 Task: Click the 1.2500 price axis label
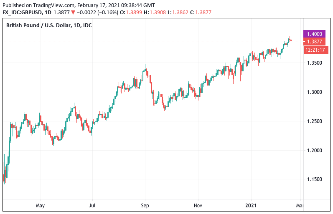(x=314, y=121)
